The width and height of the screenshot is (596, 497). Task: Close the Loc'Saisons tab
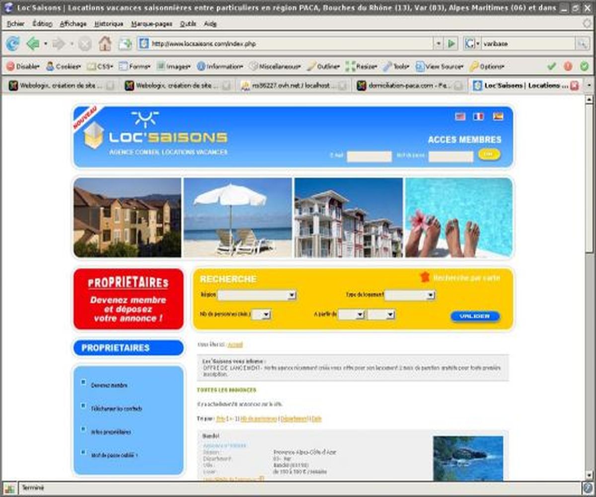coord(575,85)
